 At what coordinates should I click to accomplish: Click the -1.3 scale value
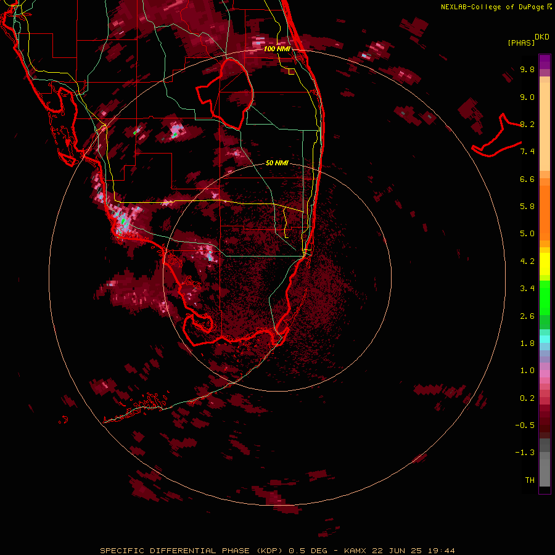pos(525,453)
